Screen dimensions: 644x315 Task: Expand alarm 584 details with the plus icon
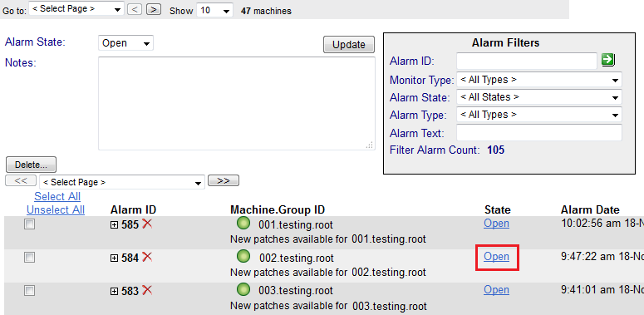click(x=115, y=258)
